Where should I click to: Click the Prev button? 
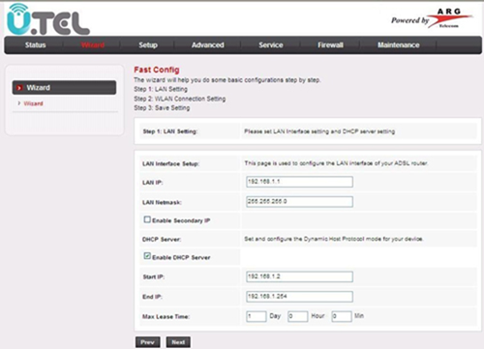(148, 342)
